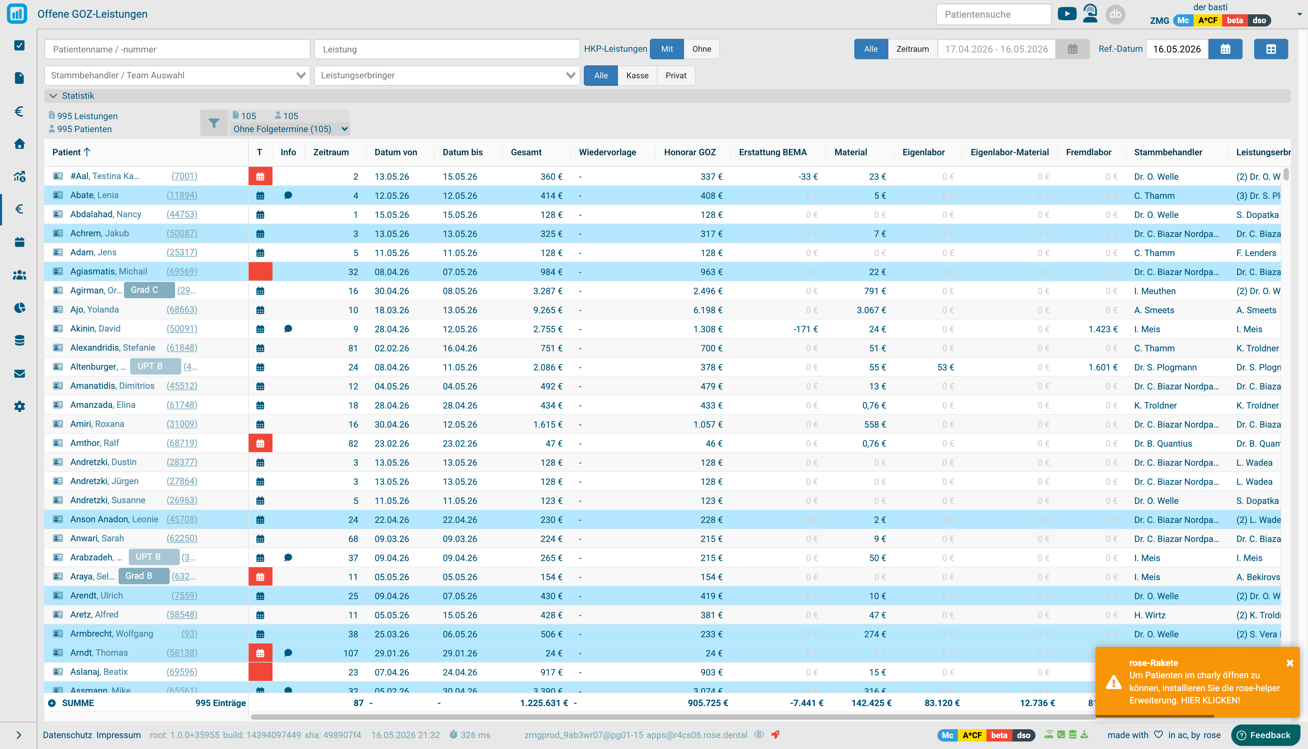Open patient number (11894) link
Viewport: 1308px width, 749px height.
click(x=182, y=195)
